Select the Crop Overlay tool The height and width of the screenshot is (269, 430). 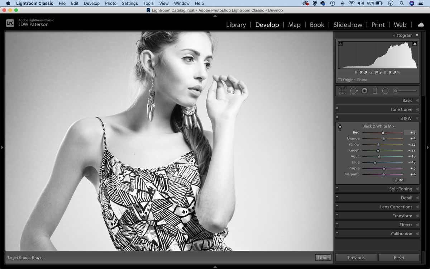tap(343, 90)
